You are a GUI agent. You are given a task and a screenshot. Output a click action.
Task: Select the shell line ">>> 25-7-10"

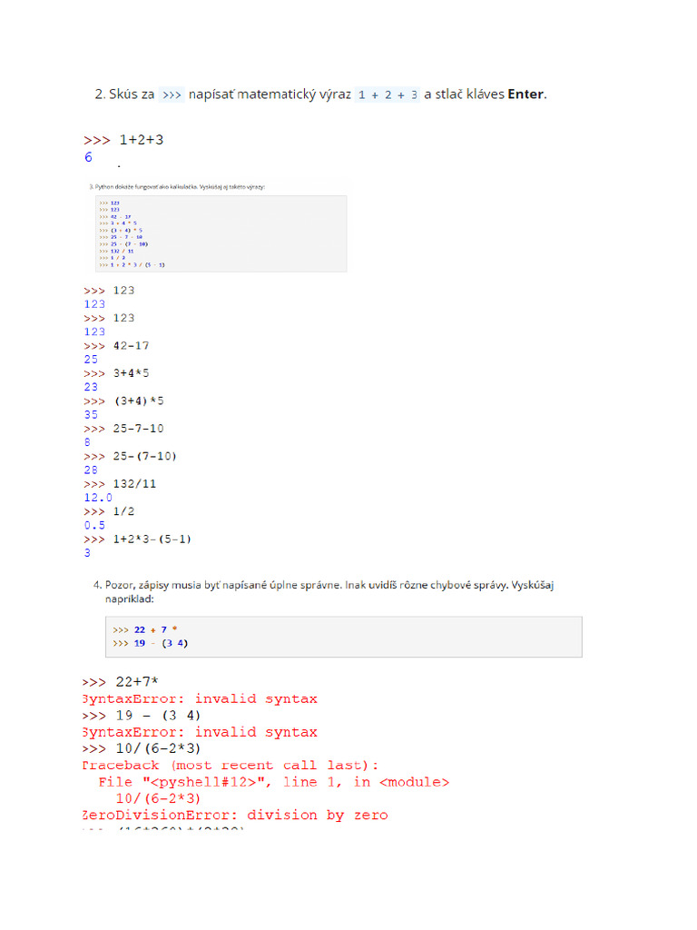(123, 429)
